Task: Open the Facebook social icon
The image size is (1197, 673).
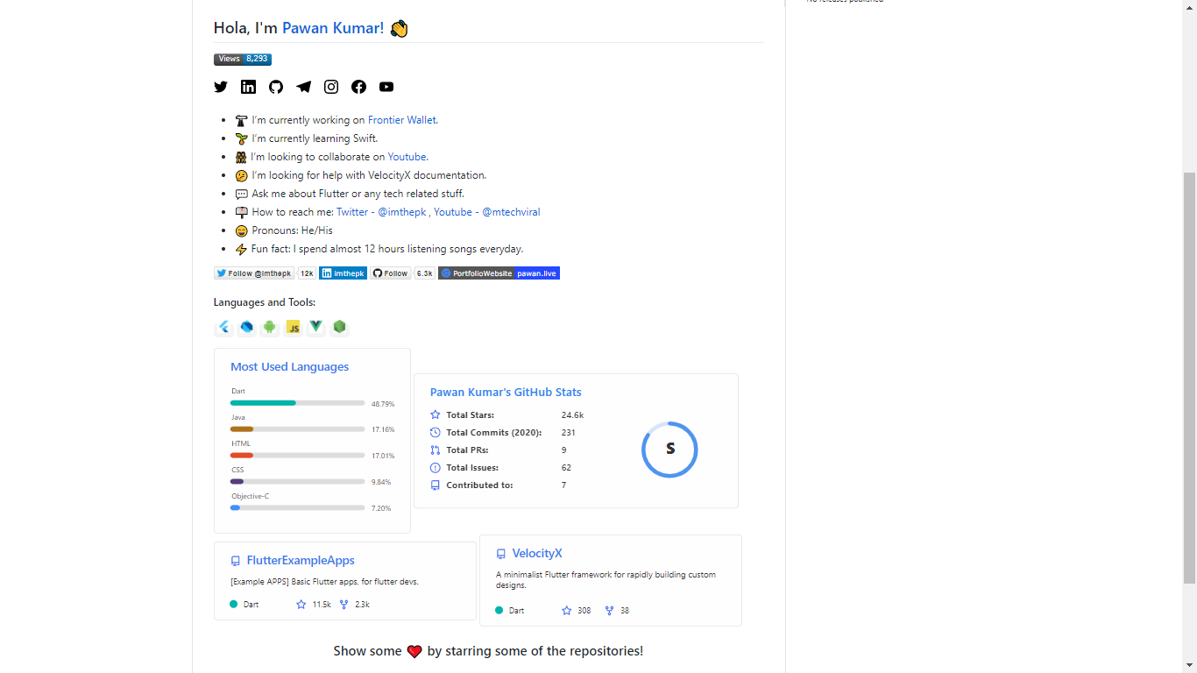Action: (358, 87)
